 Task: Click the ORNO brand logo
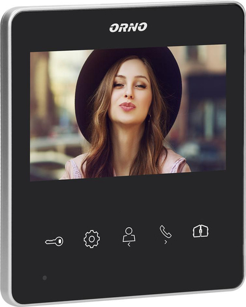click(x=128, y=27)
